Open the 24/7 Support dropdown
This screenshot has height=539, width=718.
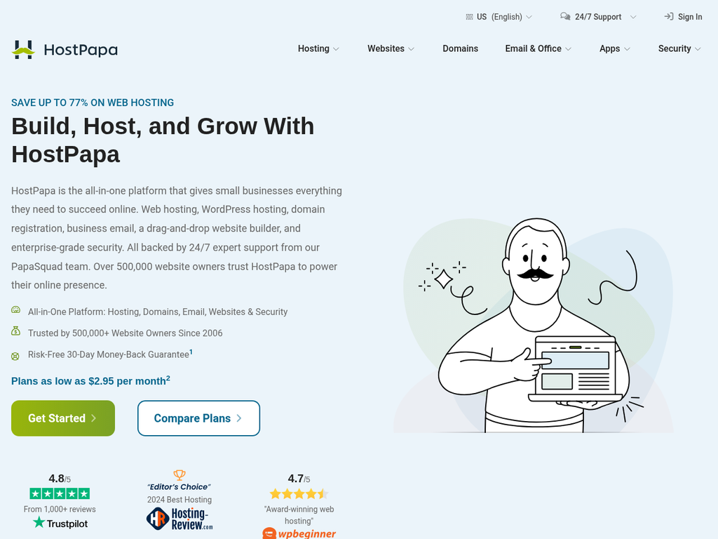(598, 17)
